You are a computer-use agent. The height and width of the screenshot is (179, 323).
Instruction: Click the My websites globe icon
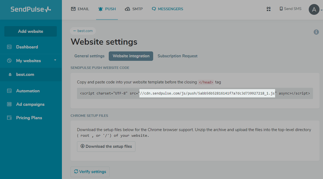click(x=9, y=61)
